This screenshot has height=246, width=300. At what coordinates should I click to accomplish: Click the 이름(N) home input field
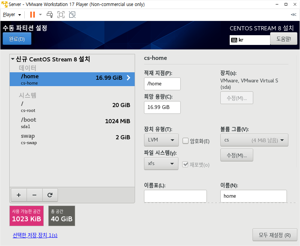(x=254, y=196)
